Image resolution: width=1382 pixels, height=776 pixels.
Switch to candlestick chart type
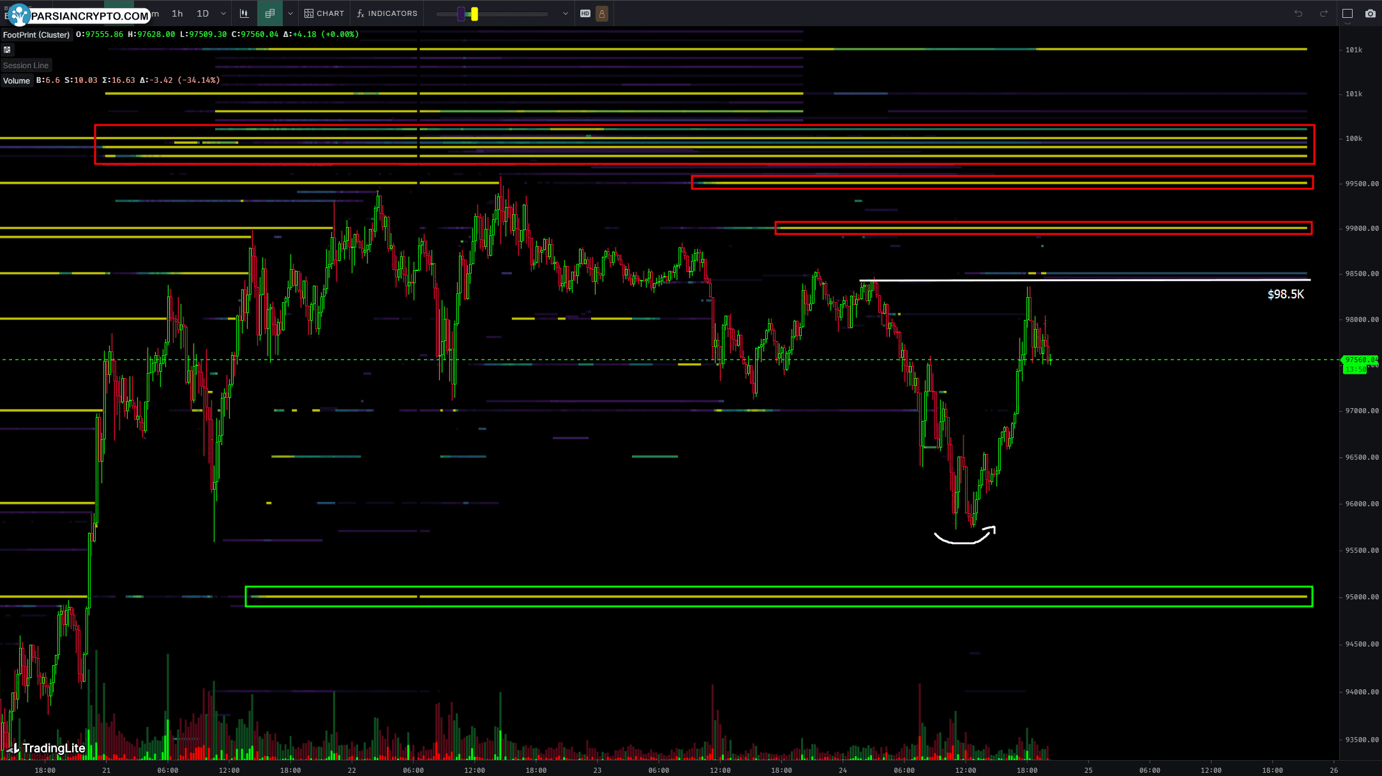[244, 13]
